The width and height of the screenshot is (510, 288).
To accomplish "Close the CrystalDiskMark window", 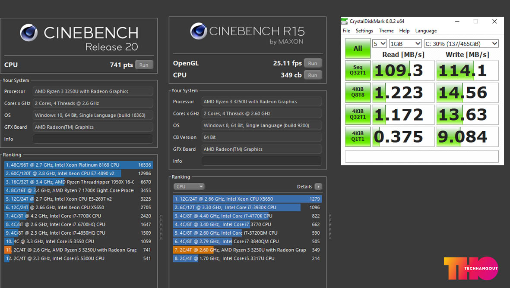I will (494, 22).
